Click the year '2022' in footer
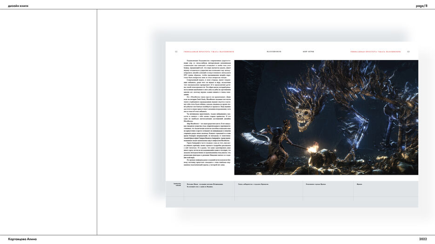This screenshot has height=244, width=435. pyautogui.click(x=423, y=239)
